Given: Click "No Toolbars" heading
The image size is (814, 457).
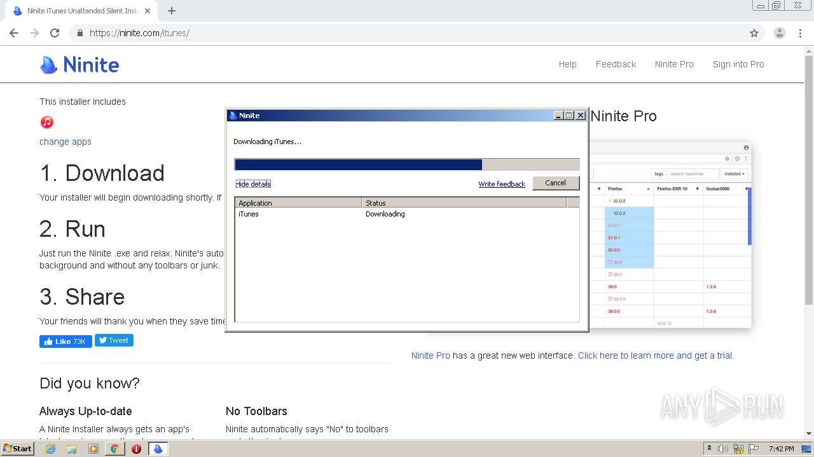Looking at the screenshot, I should 256,411.
